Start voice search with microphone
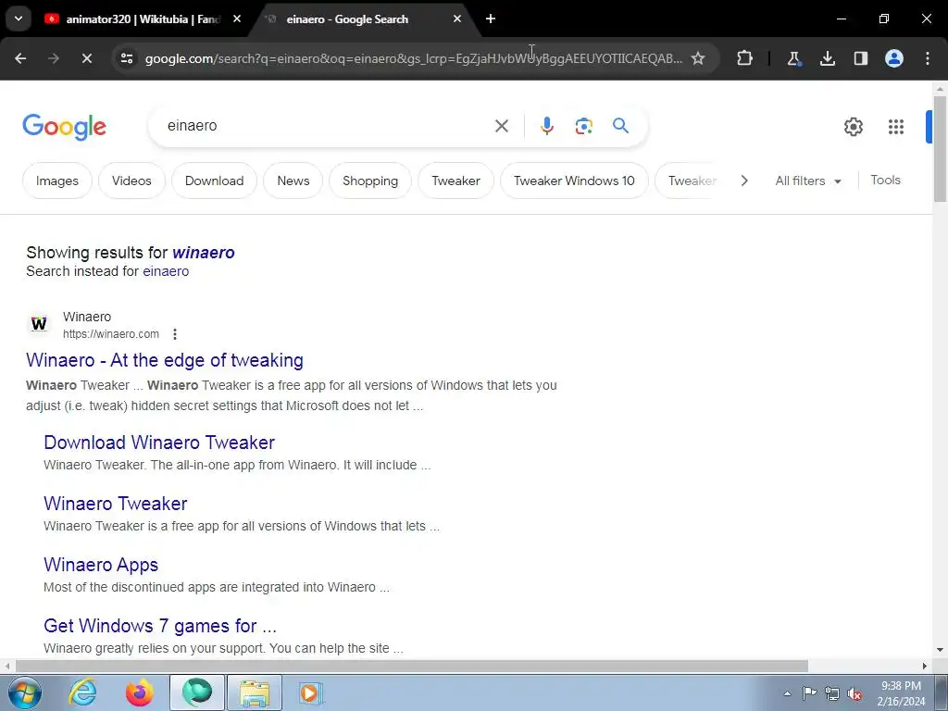The width and height of the screenshot is (948, 711). pyautogui.click(x=546, y=126)
